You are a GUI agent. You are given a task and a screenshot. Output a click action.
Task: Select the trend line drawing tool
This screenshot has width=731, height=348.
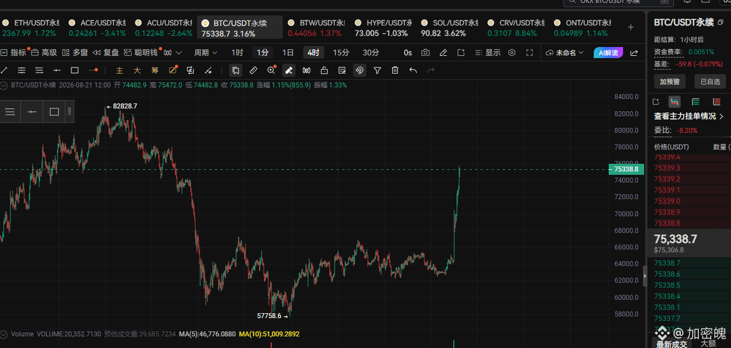4,70
